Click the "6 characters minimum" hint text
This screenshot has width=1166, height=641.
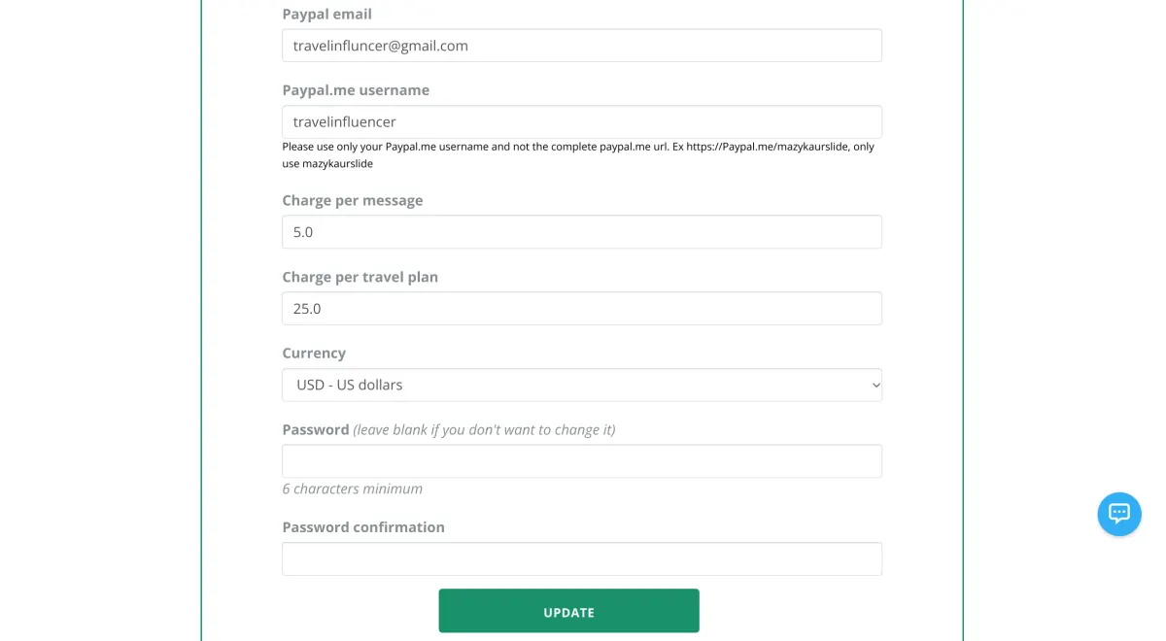(352, 489)
